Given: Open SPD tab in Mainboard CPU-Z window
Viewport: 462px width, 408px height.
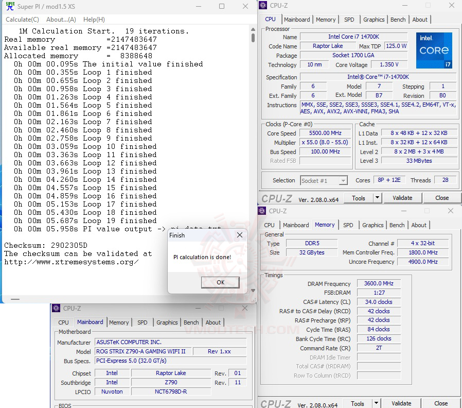Looking at the screenshot, I should (142, 322).
